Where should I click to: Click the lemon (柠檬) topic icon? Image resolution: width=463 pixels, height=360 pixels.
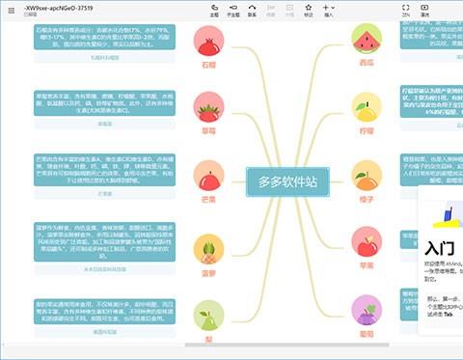click(367, 108)
